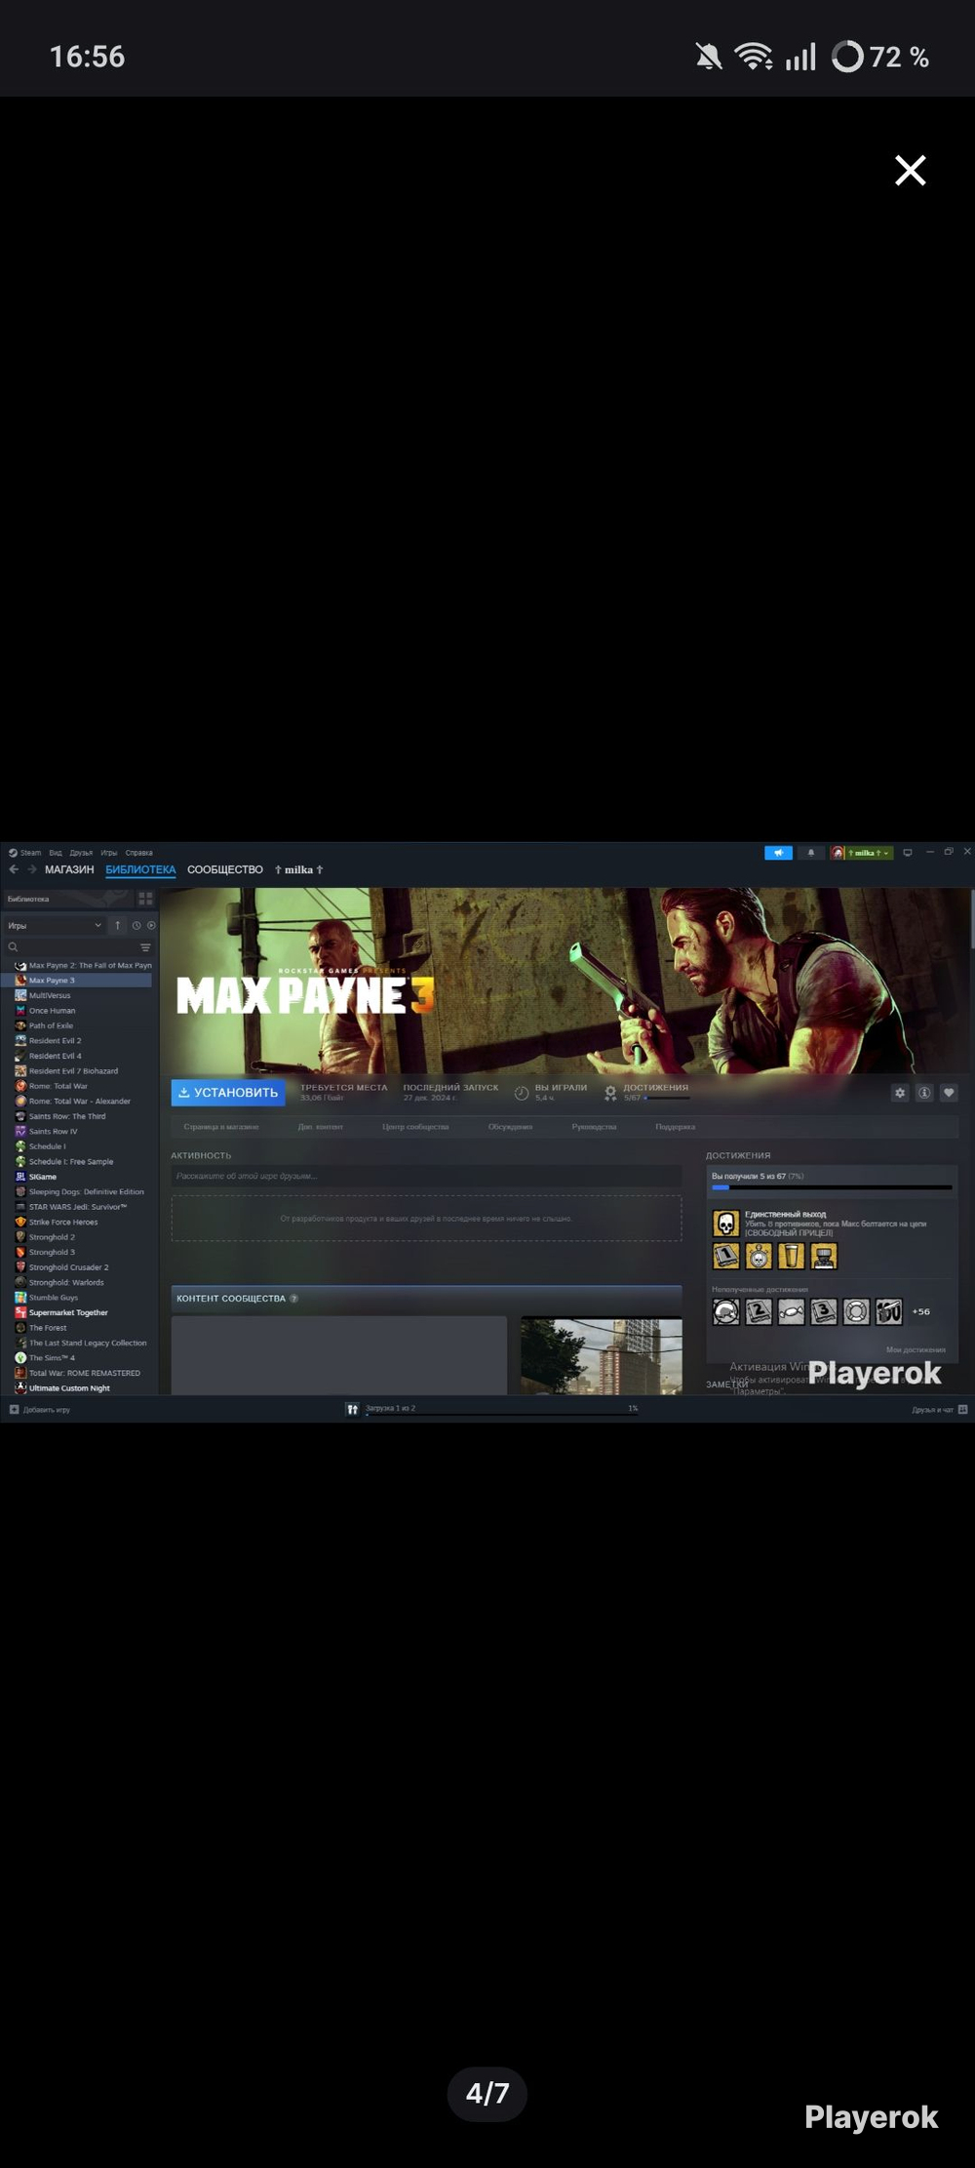Open the notifications bell
The width and height of the screenshot is (975, 2168).
[x=810, y=853]
